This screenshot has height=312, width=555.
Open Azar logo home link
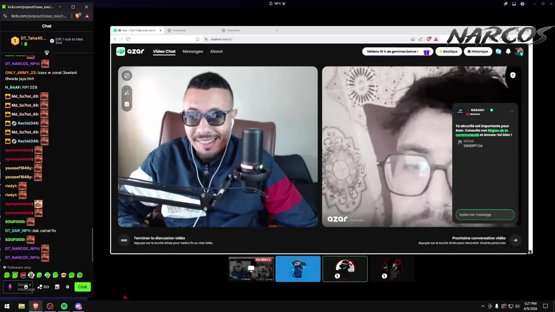point(130,51)
